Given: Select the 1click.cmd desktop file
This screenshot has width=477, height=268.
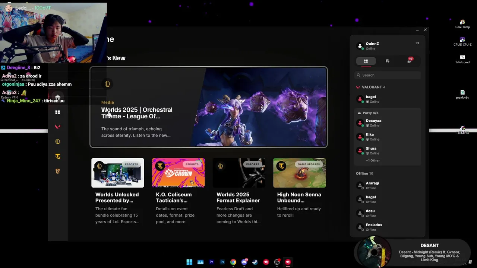Looking at the screenshot, I should 462,60.
